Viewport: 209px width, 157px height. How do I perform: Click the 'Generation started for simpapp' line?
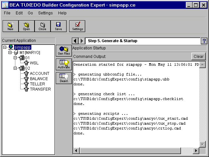click(x=136, y=65)
